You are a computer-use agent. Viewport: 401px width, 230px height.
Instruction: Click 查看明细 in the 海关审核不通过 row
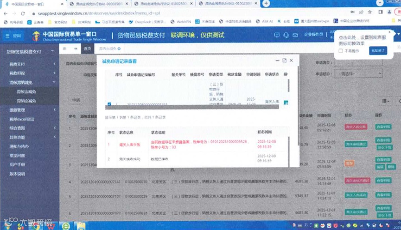(x=383, y=180)
